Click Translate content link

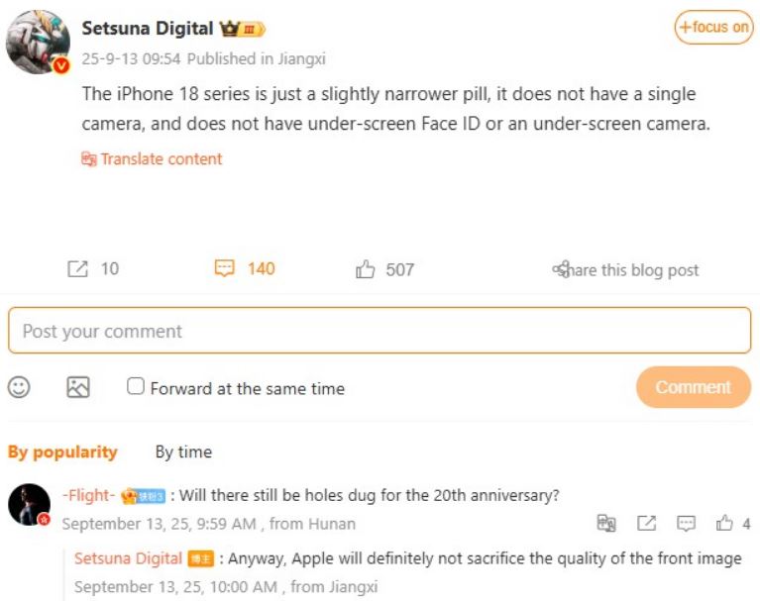coord(152,159)
